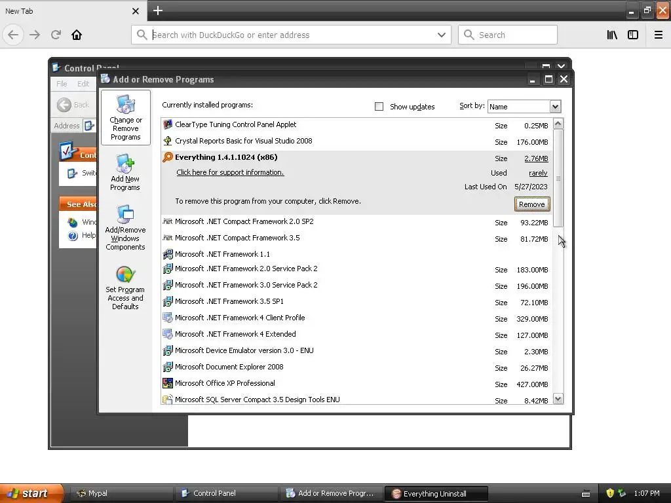Click program list scroll down arrow
The height and width of the screenshot is (503, 671).
click(x=558, y=399)
